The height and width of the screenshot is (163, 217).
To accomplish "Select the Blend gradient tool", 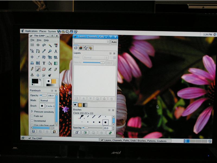I will pyautogui.click(x=56, y=63).
